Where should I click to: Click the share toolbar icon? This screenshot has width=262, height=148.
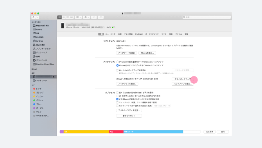(94, 17)
